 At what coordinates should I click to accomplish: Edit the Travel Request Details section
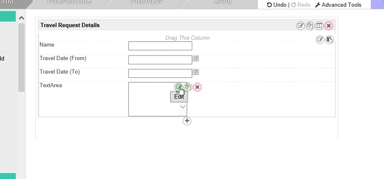(x=301, y=26)
